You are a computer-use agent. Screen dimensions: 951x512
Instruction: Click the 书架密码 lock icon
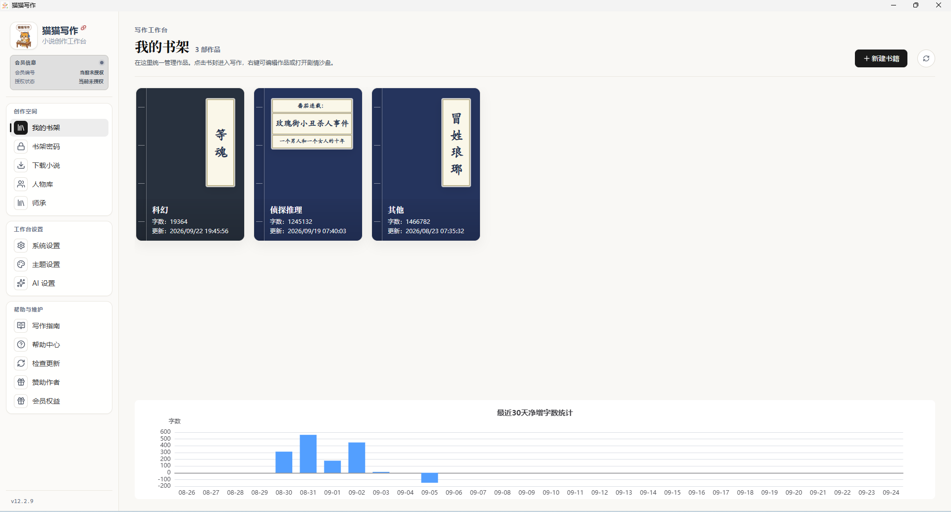[x=21, y=147]
